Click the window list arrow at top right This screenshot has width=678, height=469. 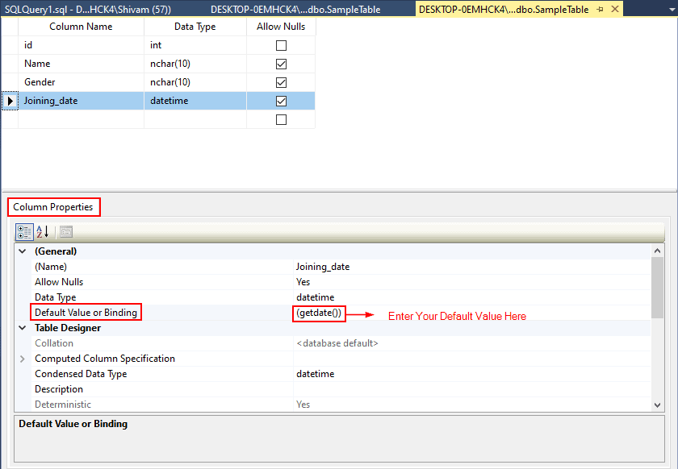tap(672, 10)
